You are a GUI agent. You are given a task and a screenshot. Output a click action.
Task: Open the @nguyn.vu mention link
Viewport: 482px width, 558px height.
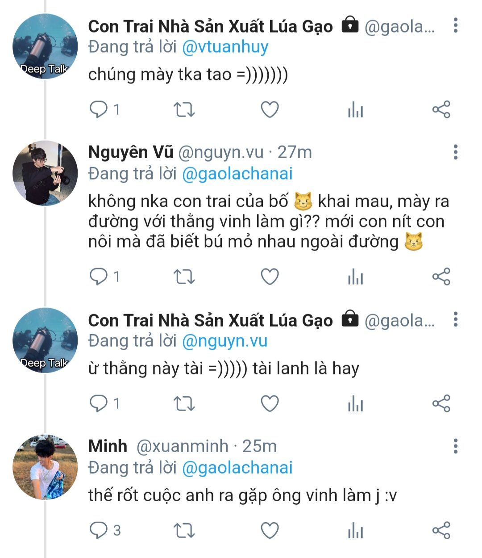click(x=224, y=341)
